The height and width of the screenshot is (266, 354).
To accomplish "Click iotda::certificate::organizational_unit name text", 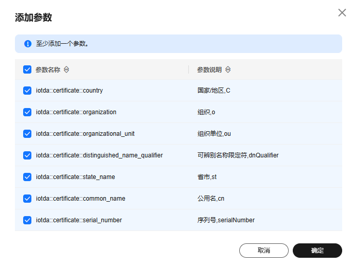I will (85, 134).
